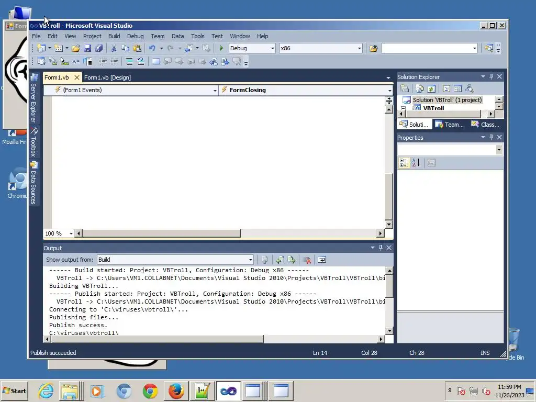Go to previous message in Output window
Screen dimensions: 536x402
click(x=281, y=260)
